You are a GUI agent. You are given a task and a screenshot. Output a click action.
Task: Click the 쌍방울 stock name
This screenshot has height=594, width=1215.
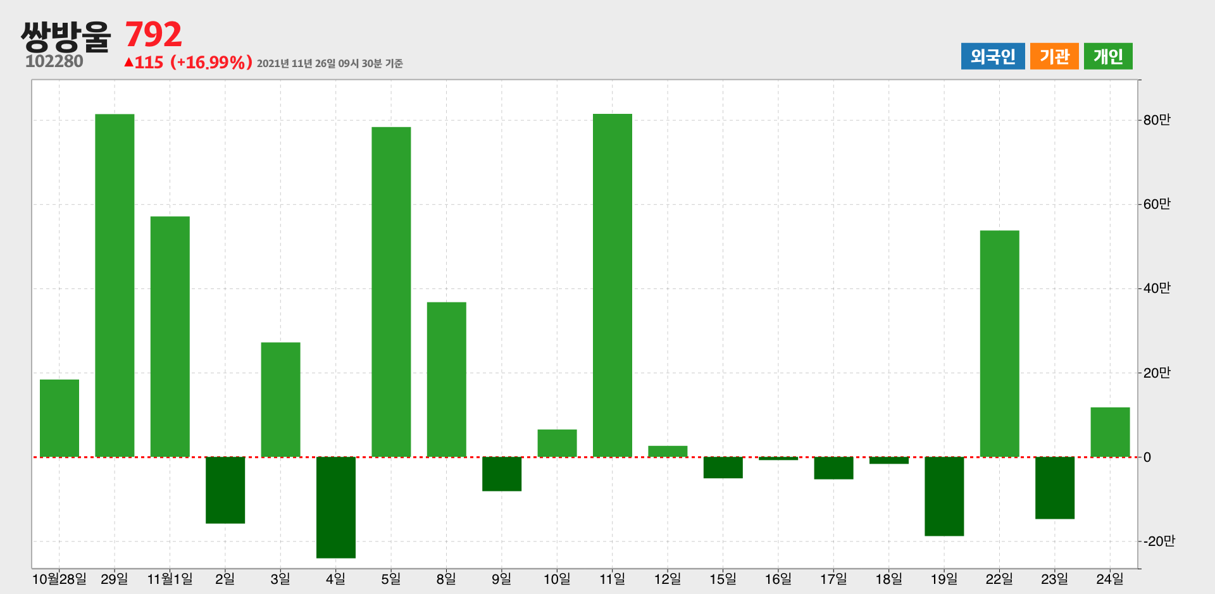[x=66, y=37]
